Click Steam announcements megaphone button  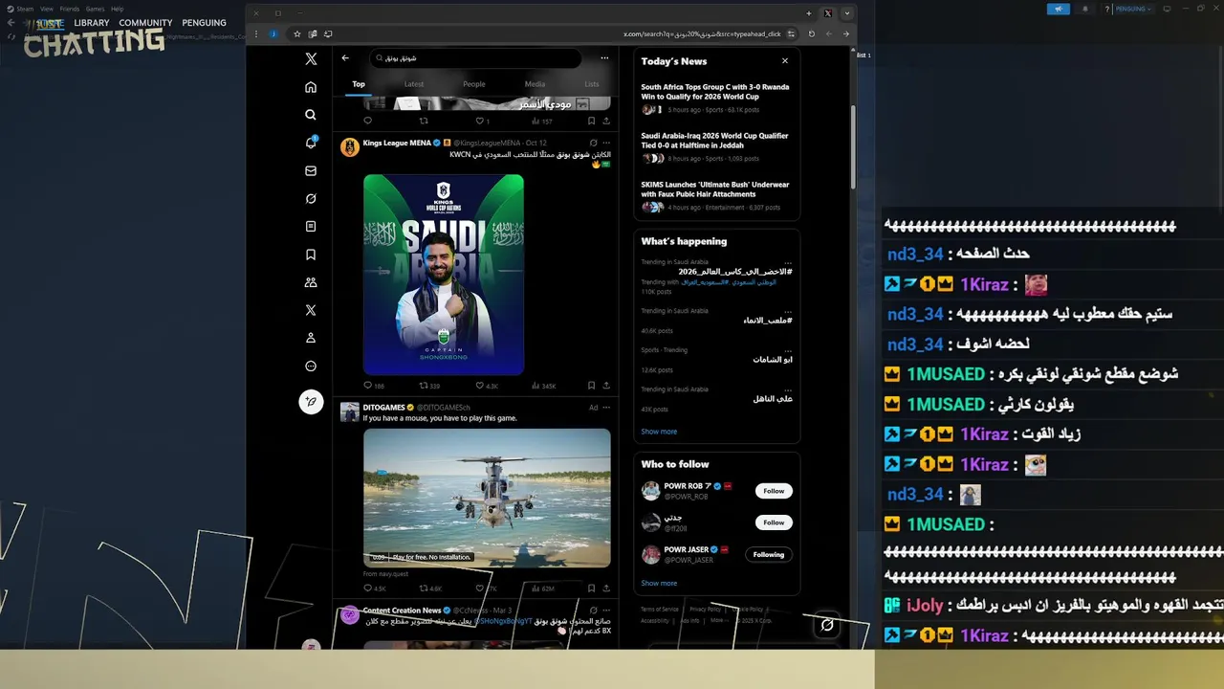pos(1059,9)
